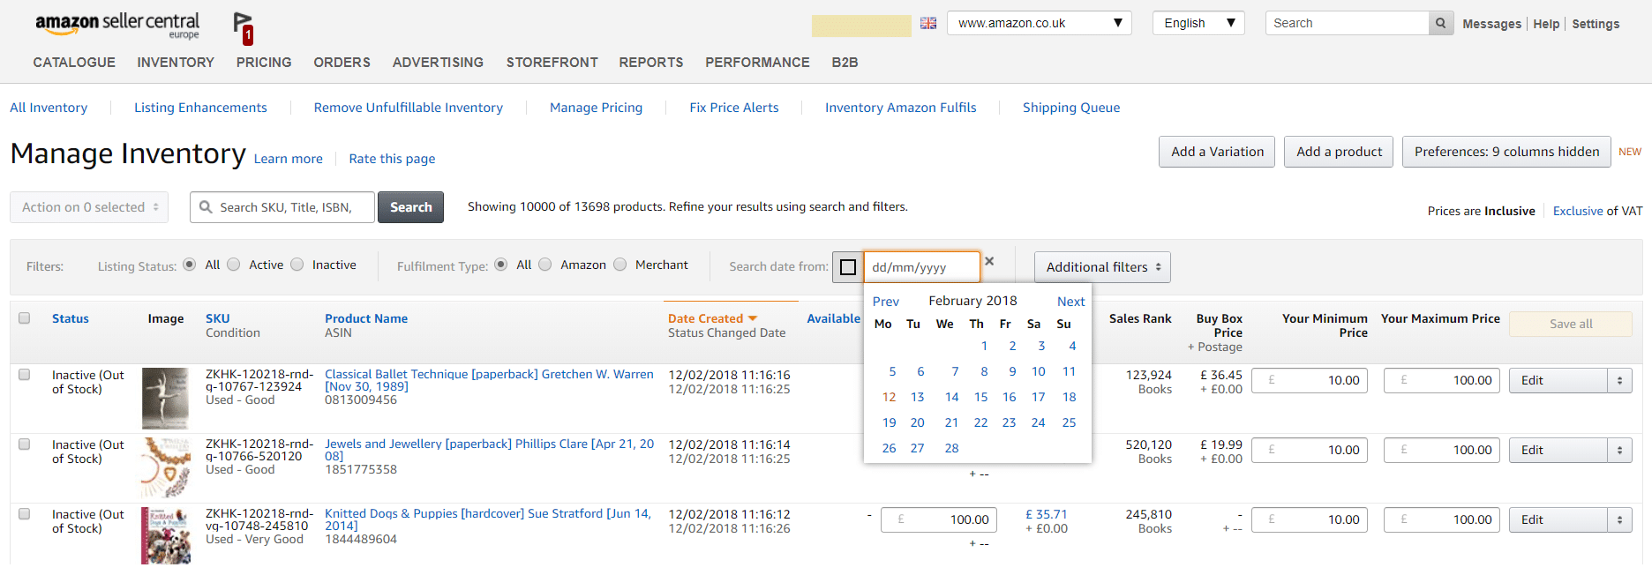1652x575 pixels.
Task: Expand the Additional filters dropdown
Action: (x=1102, y=267)
